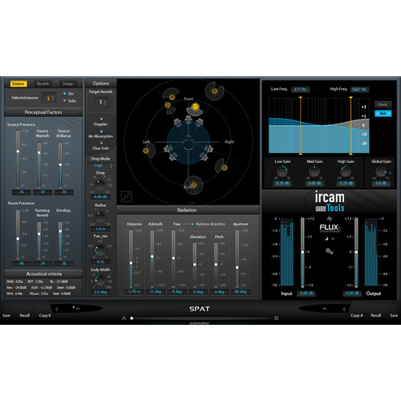Viewport: 401px width, 401px height.
Task: Click the front center speaker icon
Action: click(x=188, y=118)
